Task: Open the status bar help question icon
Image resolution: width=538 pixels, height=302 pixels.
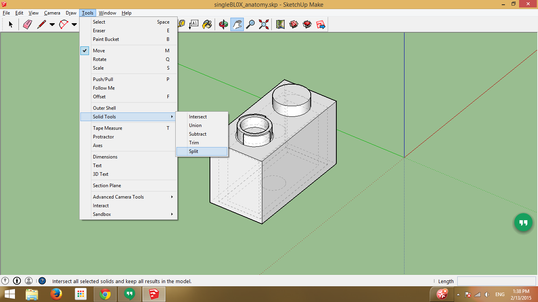Action: click(x=42, y=281)
